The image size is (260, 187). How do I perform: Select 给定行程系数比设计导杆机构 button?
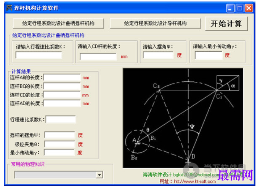pos(156,23)
